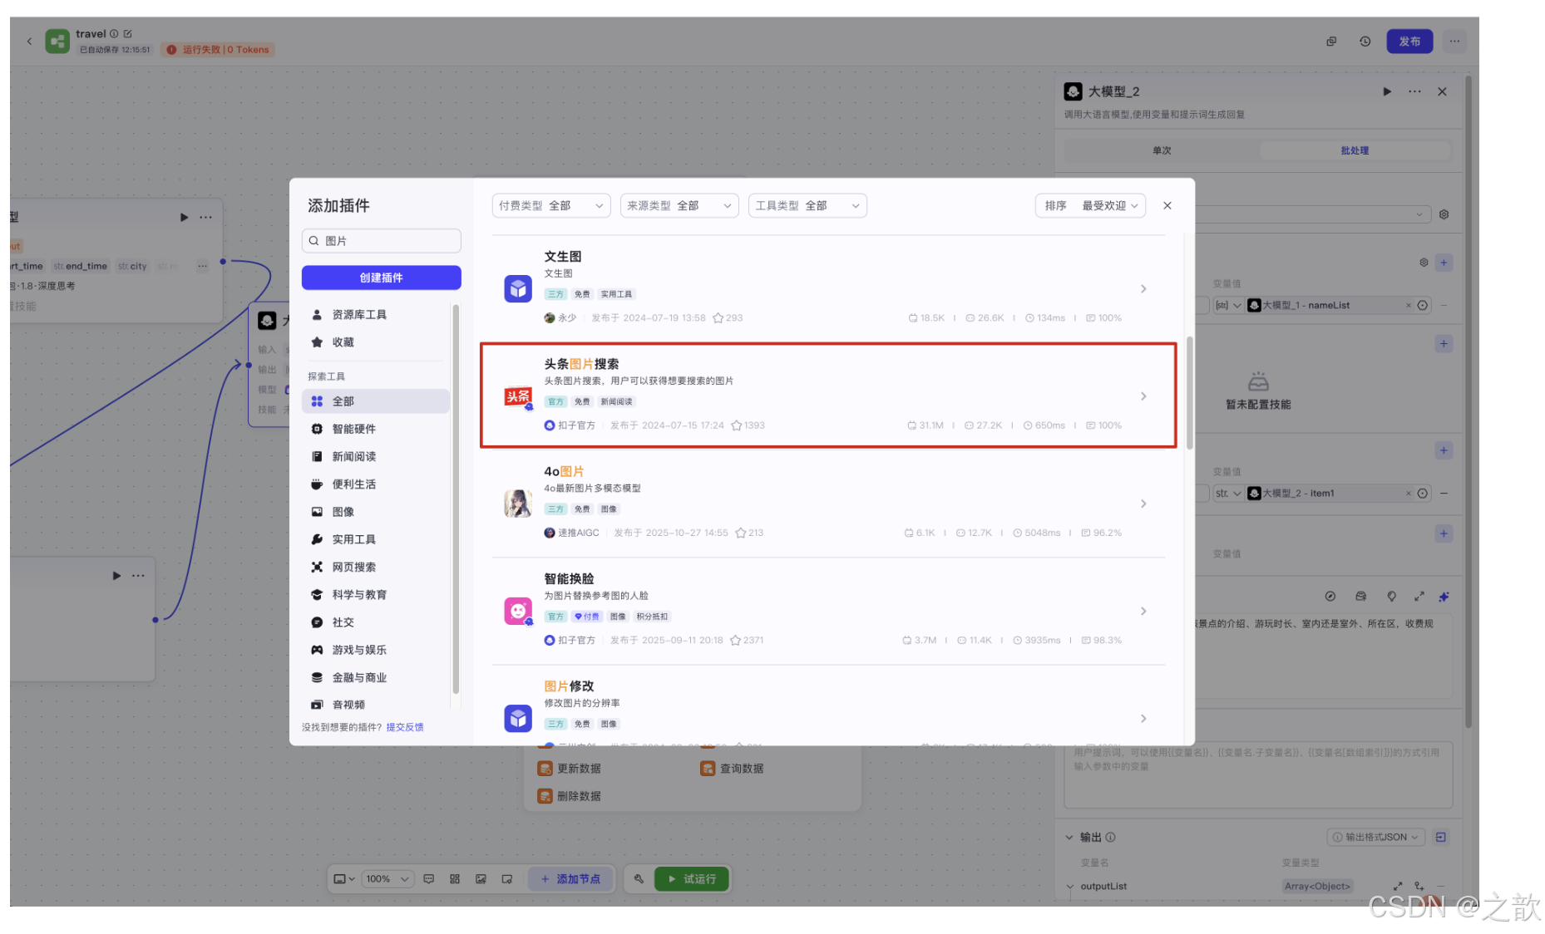Collapse the outputList variable row
This screenshot has height=934, width=1545.
(1069, 887)
